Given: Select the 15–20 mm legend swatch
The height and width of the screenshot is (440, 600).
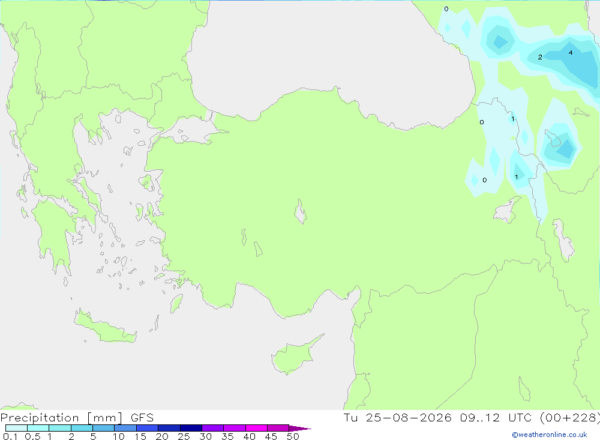Looking at the screenshot, I should [148, 428].
